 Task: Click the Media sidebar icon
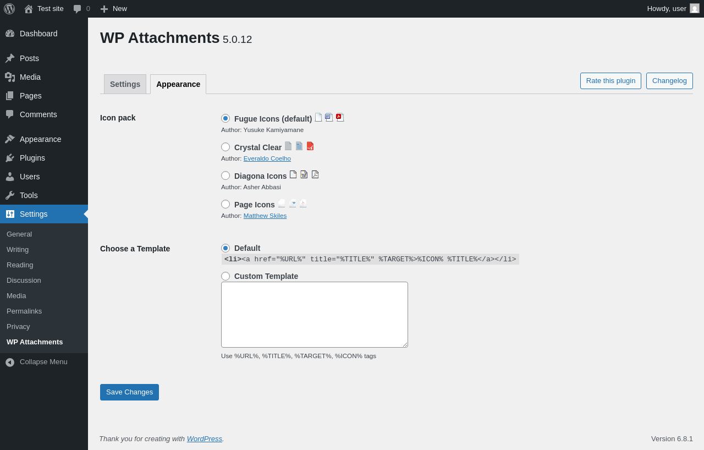[x=10, y=77]
